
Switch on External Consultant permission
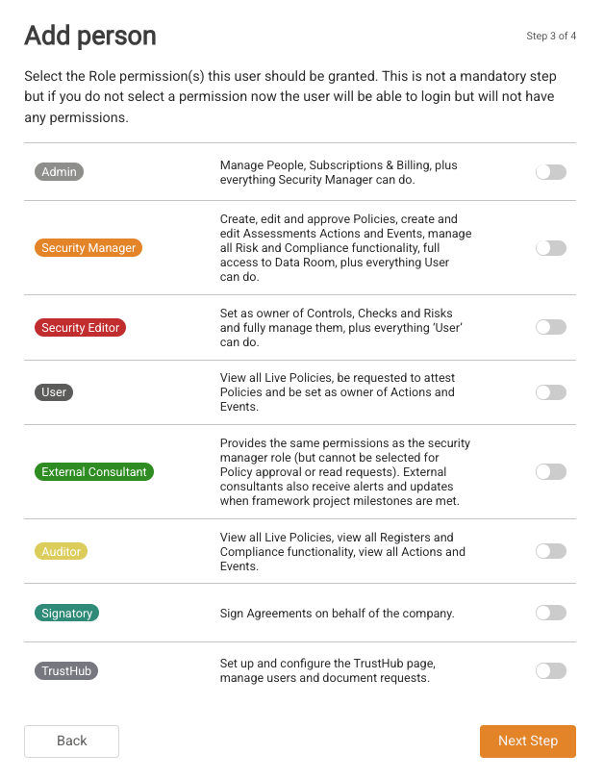click(550, 471)
